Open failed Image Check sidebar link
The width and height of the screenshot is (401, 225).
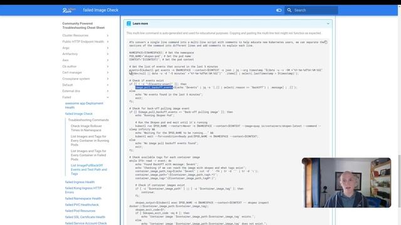pyautogui.click(x=79, y=114)
